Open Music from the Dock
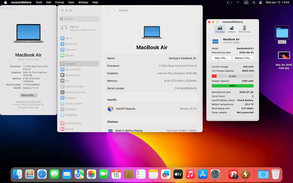This screenshot has height=183, width=293. point(190,174)
